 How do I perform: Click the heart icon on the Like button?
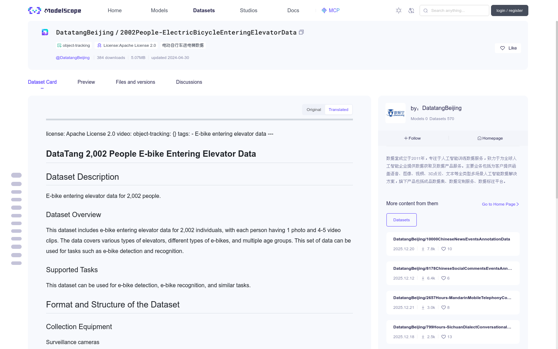point(503,48)
